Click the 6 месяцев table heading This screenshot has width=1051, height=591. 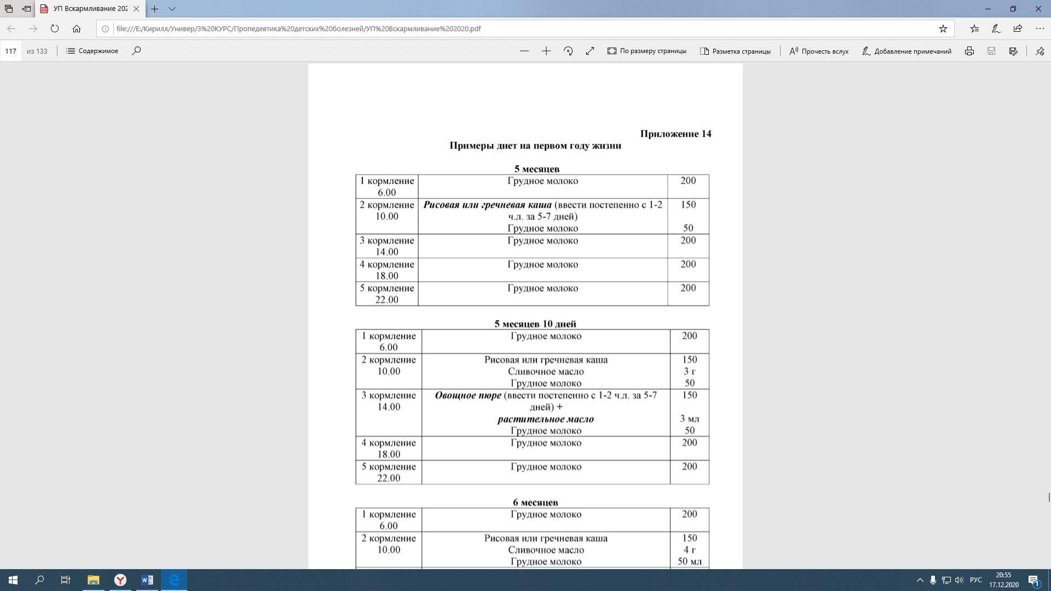535,502
